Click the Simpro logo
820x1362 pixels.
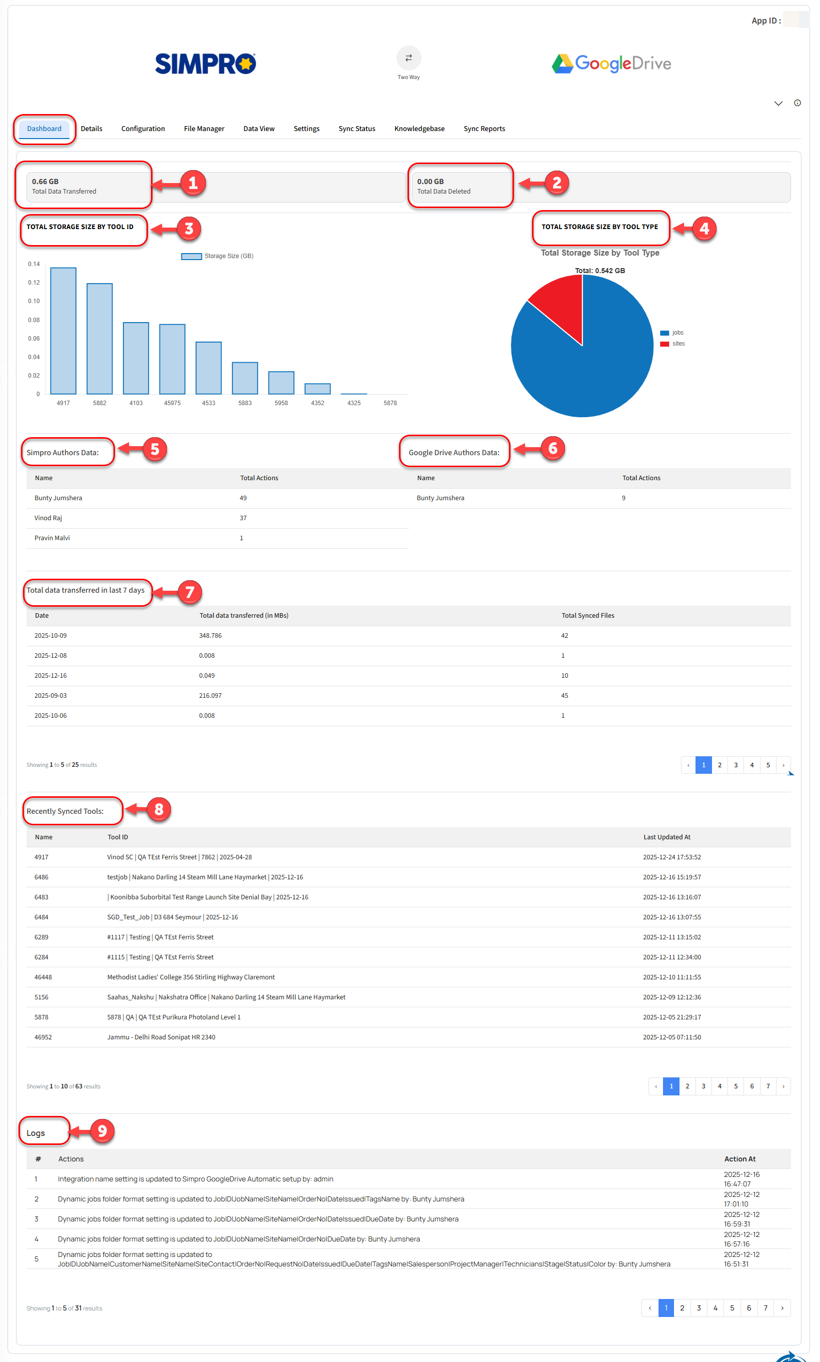point(205,64)
